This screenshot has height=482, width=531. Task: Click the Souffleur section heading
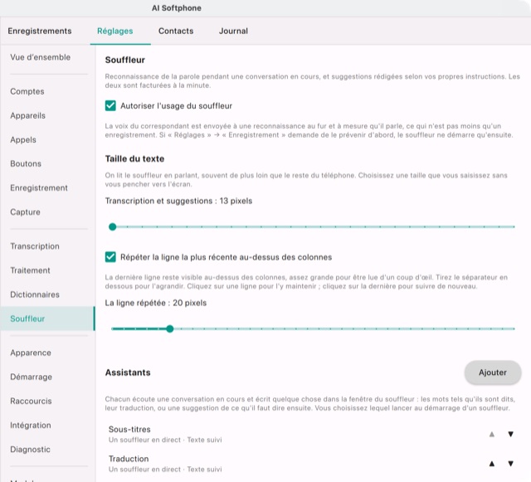click(125, 60)
